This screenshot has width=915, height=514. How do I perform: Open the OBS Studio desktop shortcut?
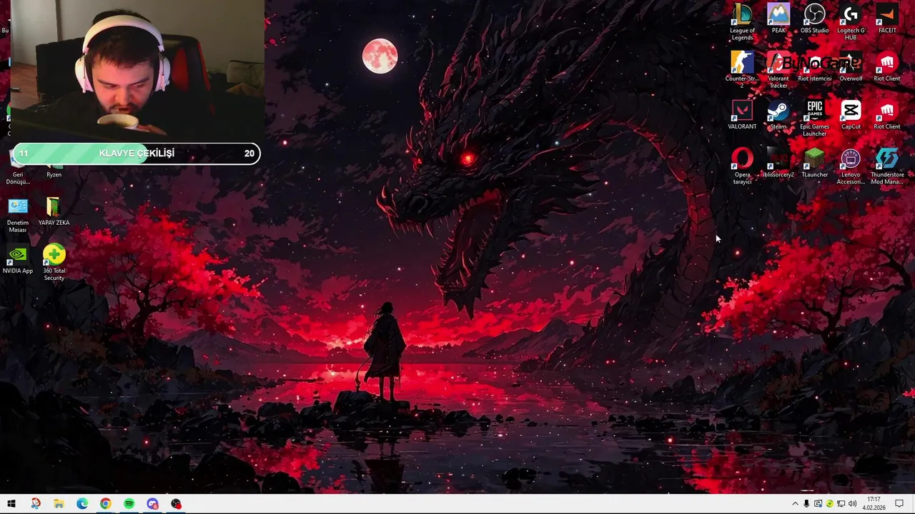click(814, 19)
